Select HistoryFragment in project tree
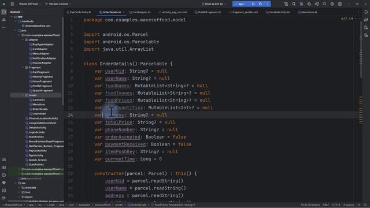This screenshot has height=208, width=370. coord(41,77)
